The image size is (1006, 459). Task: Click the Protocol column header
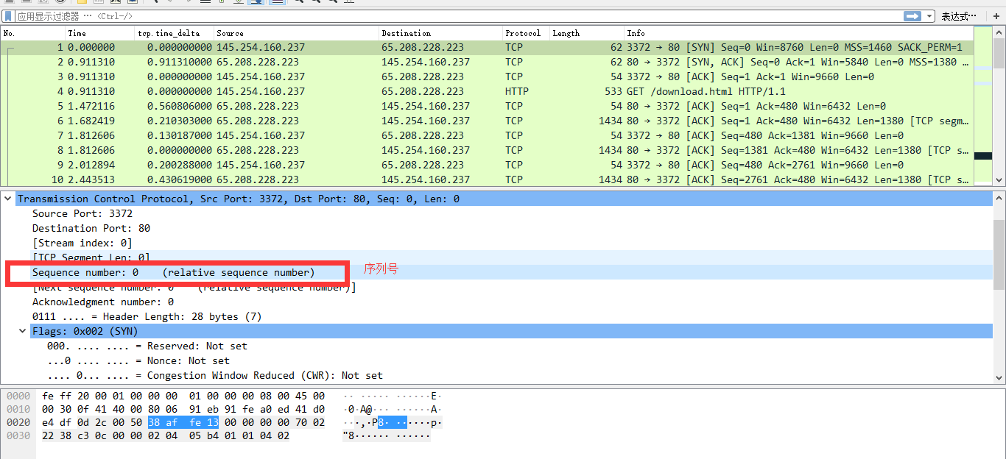click(x=523, y=32)
